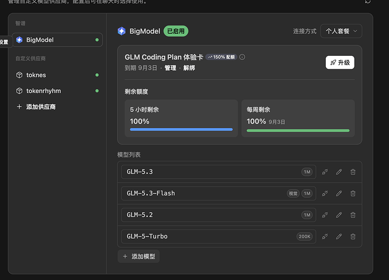Click the 到期 9月3日 expiry text
The width and height of the screenshot is (389, 280).
pos(141,68)
